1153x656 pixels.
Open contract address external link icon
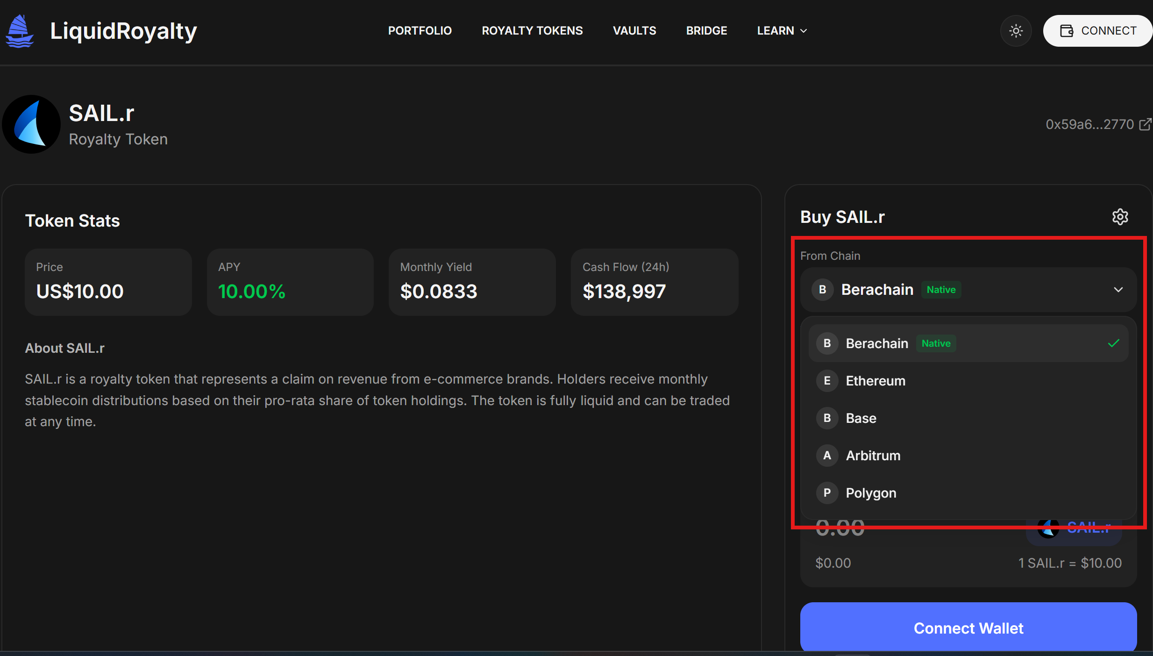1145,124
